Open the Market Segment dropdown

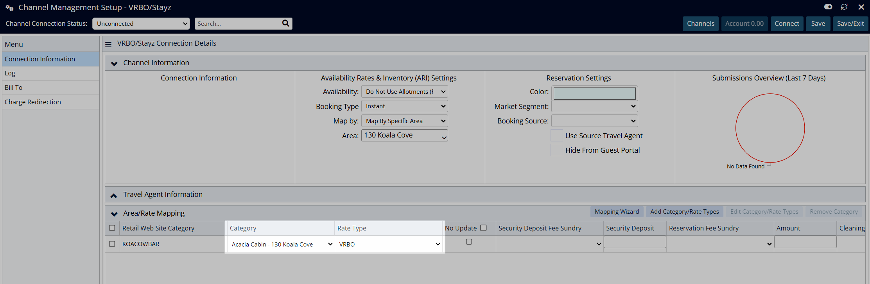[x=595, y=106]
